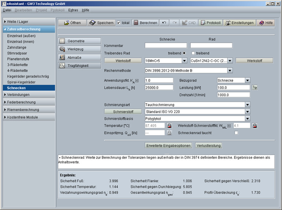This screenshot has width=282, height=210.
Task: Unlock the Temperatur field lock icon
Action: (169, 125)
